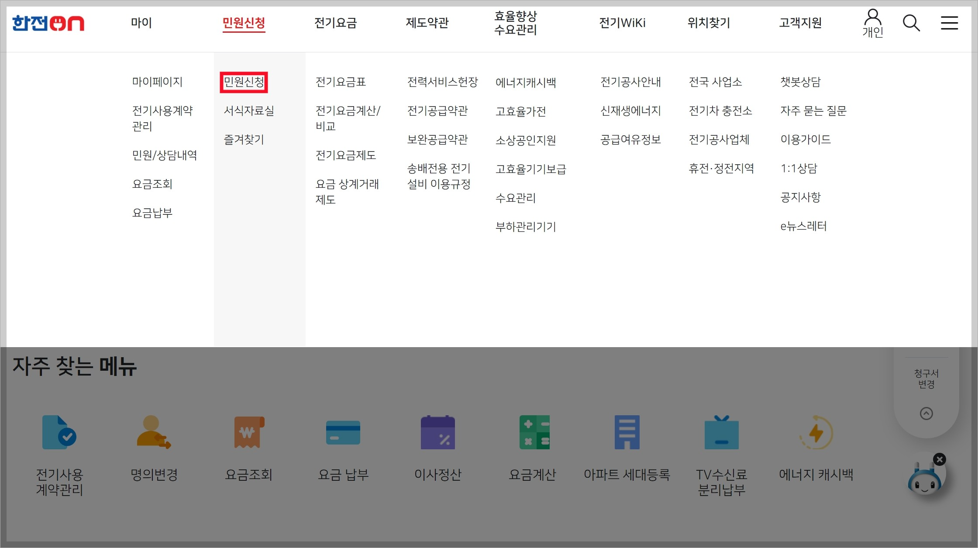
Task: Click the 청구서 변경 side button
Action: point(926,379)
